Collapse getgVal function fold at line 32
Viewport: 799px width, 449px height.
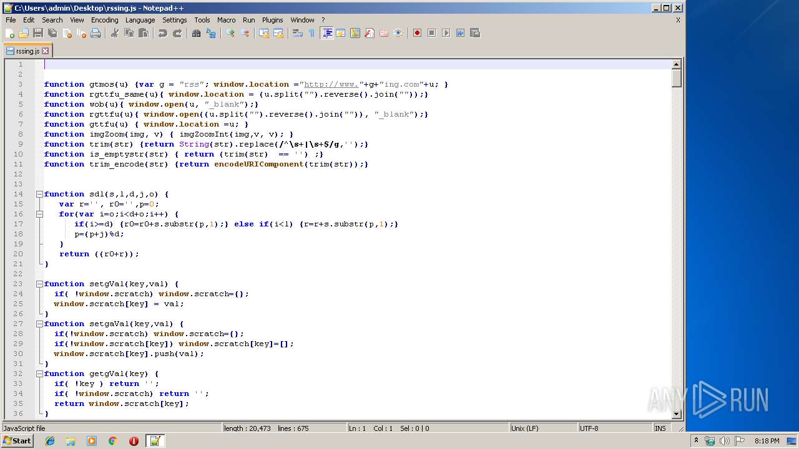click(x=39, y=374)
